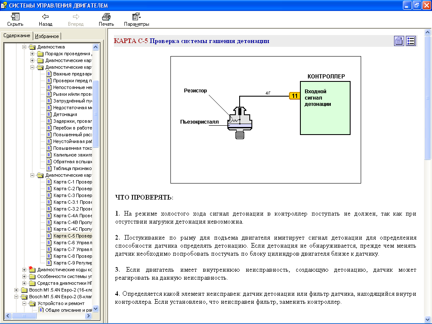Screen dimensions: 432x324
Task: Click the tree horizontal scrollbar left arrow
Action: [8, 316]
